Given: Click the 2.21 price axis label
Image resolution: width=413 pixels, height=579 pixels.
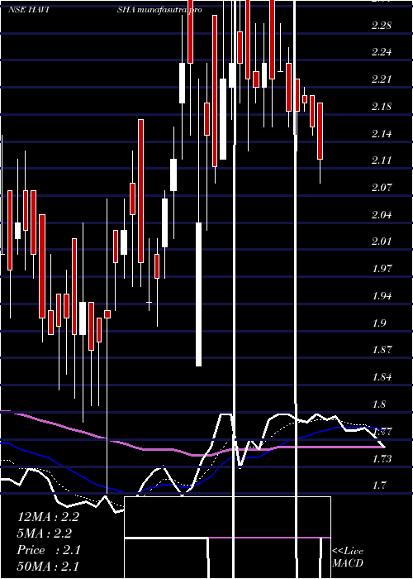Looking at the screenshot, I should 382,79.
